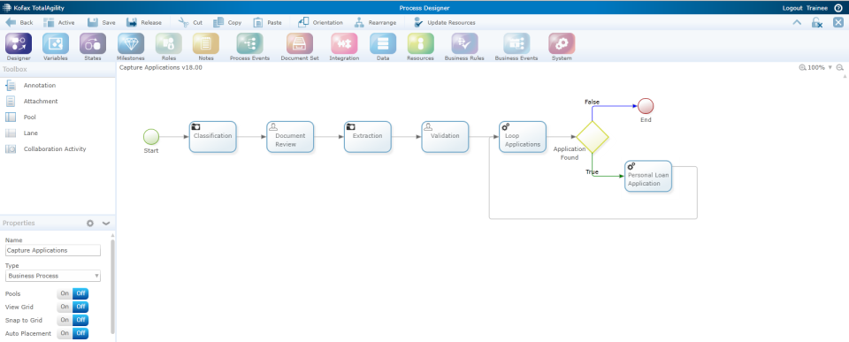Release the process version
The width and height of the screenshot is (849, 342).
144,23
